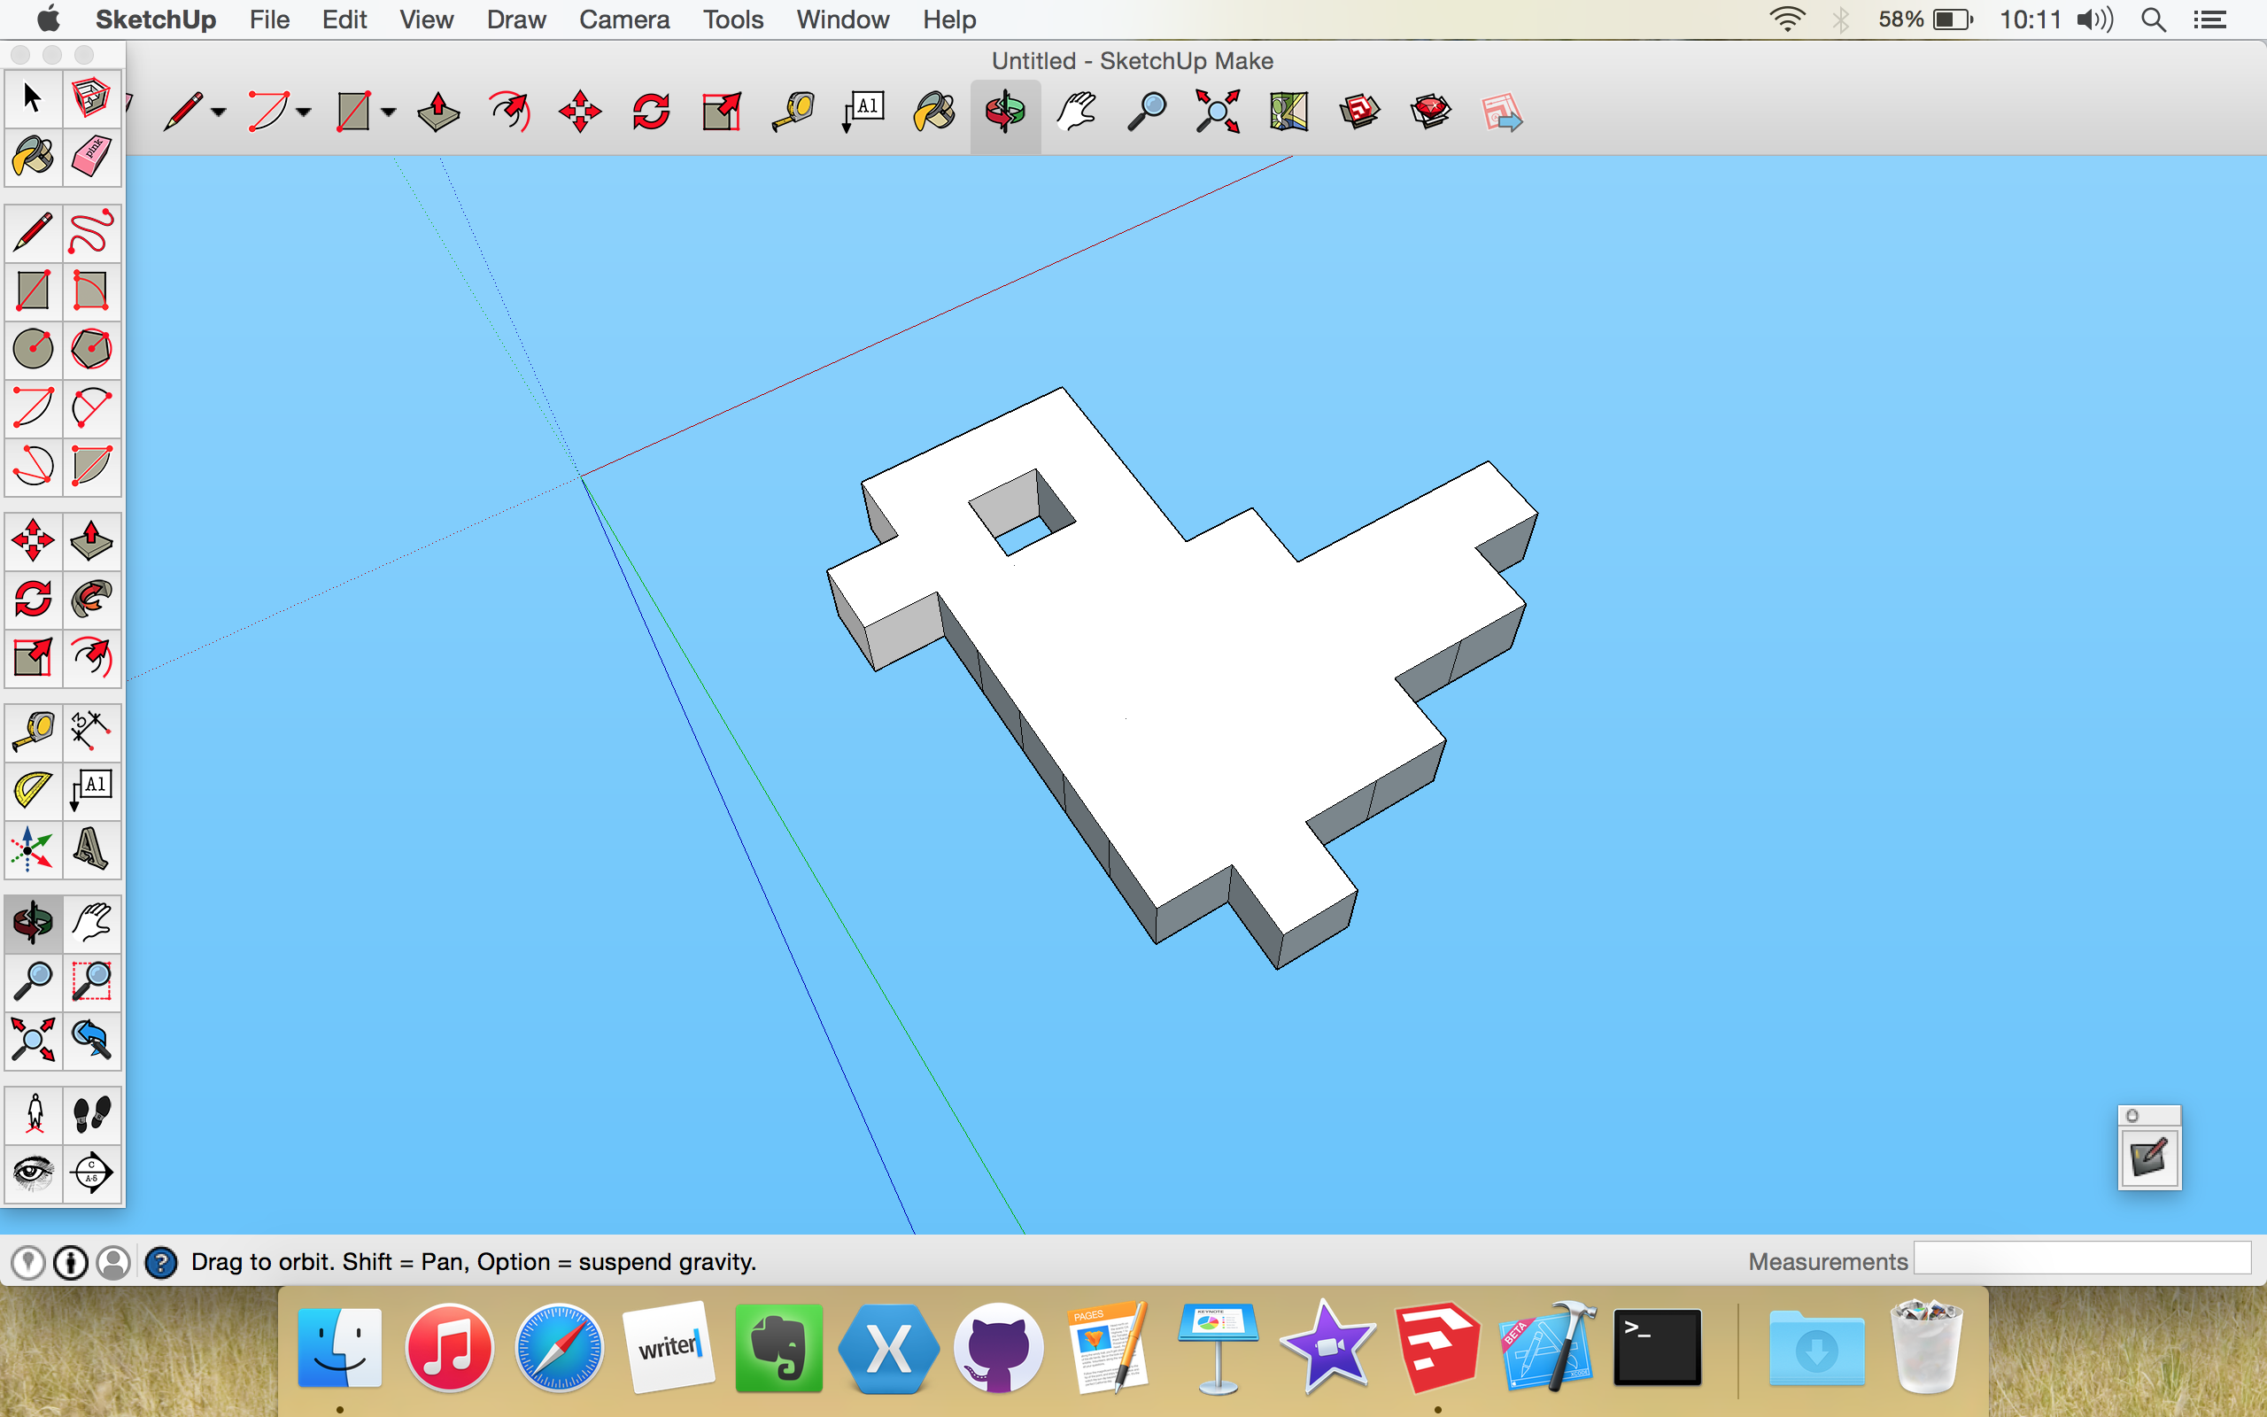This screenshot has width=2267, height=1417.
Task: Click the Measurements input box
Action: coord(2082,1258)
